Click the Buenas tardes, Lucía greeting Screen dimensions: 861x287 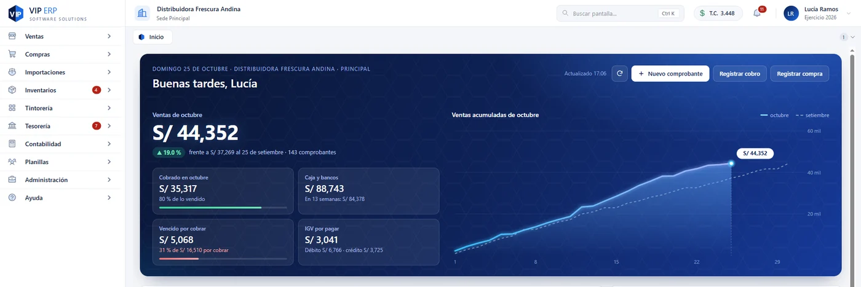click(x=205, y=84)
